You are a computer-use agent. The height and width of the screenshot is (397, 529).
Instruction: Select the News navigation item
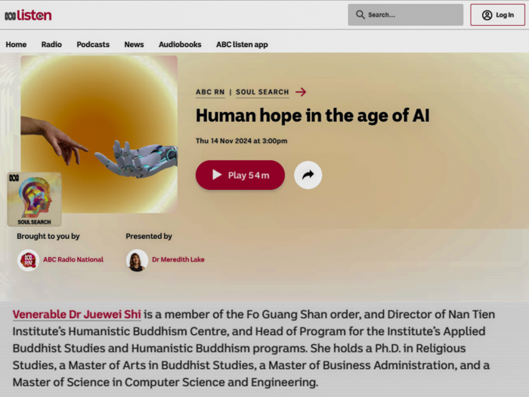pos(134,45)
